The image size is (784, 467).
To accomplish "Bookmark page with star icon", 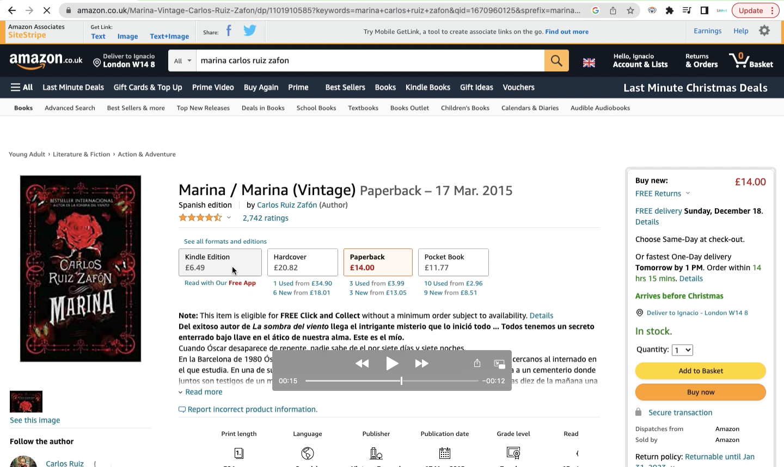I will click(x=630, y=10).
